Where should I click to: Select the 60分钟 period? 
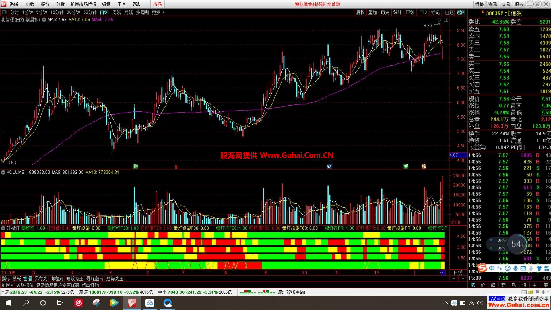(x=90, y=12)
